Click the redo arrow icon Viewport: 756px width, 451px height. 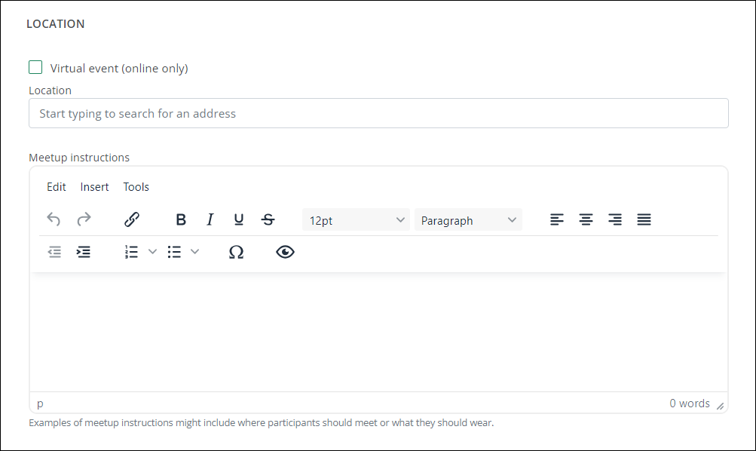coord(84,219)
